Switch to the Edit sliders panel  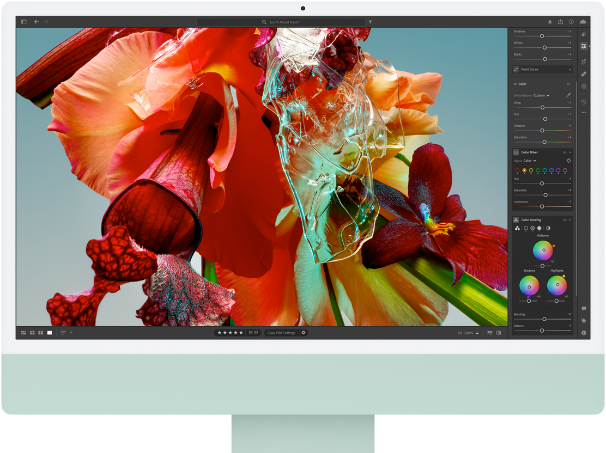click(x=584, y=46)
